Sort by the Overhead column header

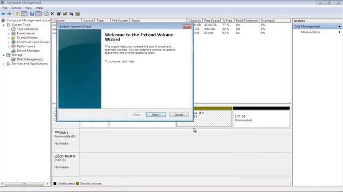coord(275,20)
